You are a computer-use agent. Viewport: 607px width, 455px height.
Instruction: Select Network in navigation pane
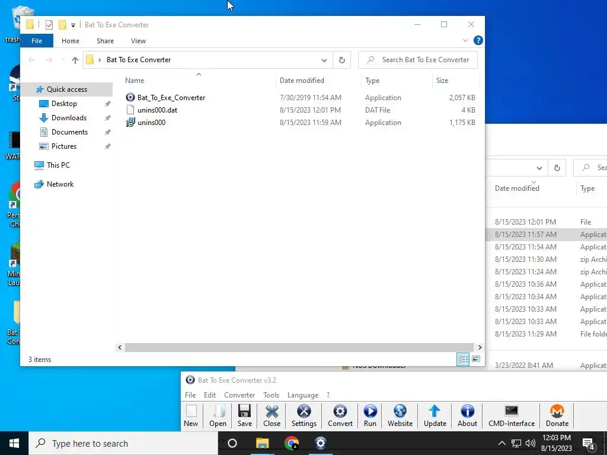click(60, 184)
